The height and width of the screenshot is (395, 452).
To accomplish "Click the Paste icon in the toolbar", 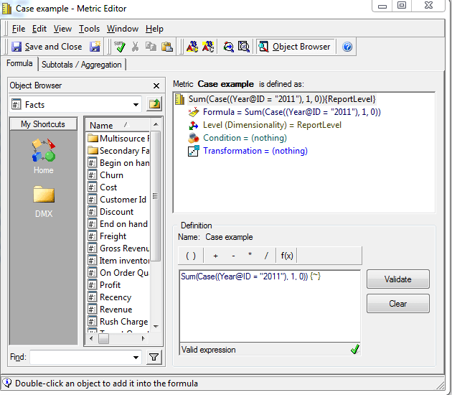I will 166,47.
